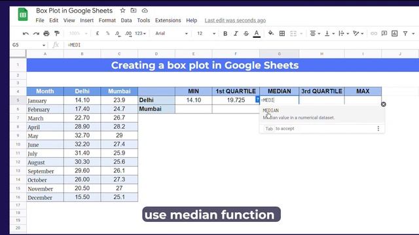Click the Move to folder icon
Screen dimensions: 419x235
click(134, 10)
